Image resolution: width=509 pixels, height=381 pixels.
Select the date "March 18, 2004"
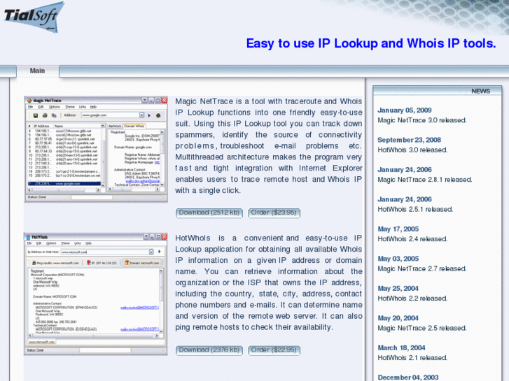tap(402, 348)
